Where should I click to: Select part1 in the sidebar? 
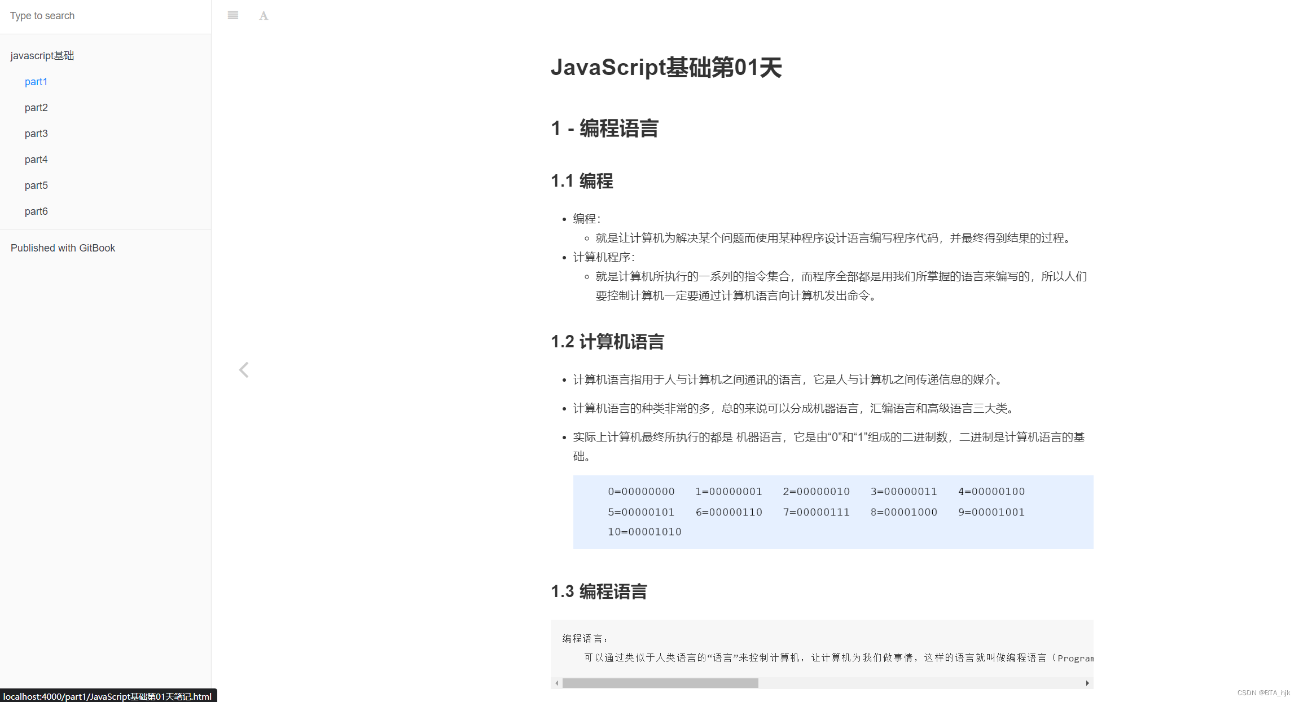click(36, 82)
